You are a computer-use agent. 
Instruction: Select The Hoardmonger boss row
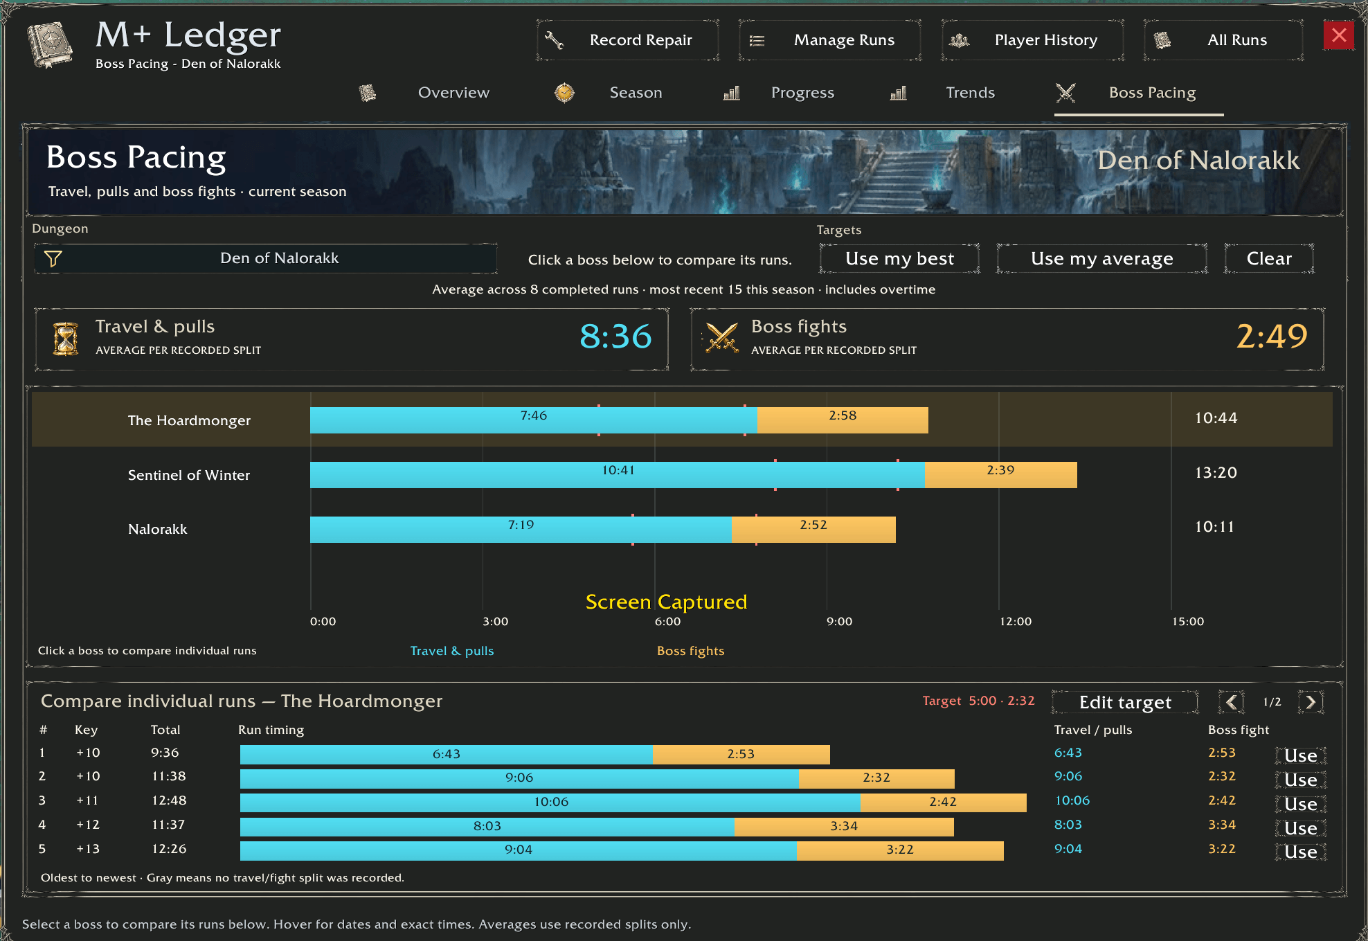(682, 420)
